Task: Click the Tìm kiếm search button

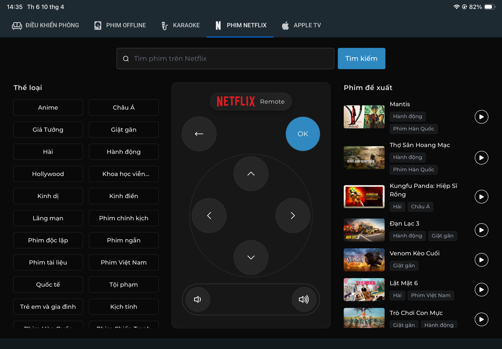Action: (361, 58)
